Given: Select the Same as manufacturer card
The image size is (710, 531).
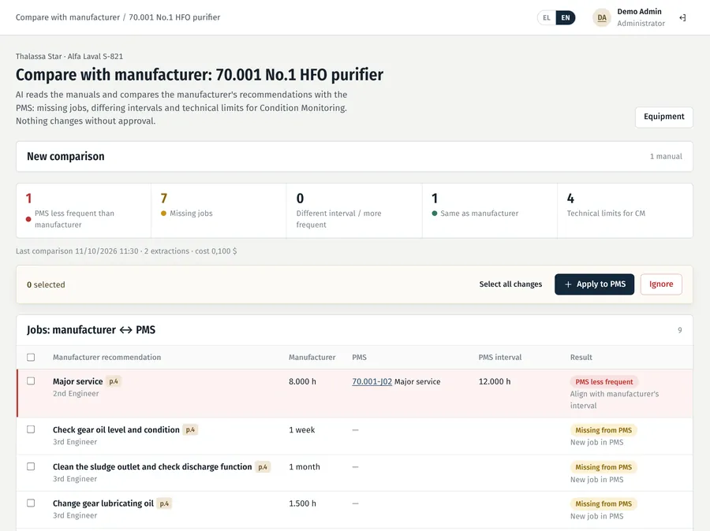Looking at the screenshot, I should (489, 210).
